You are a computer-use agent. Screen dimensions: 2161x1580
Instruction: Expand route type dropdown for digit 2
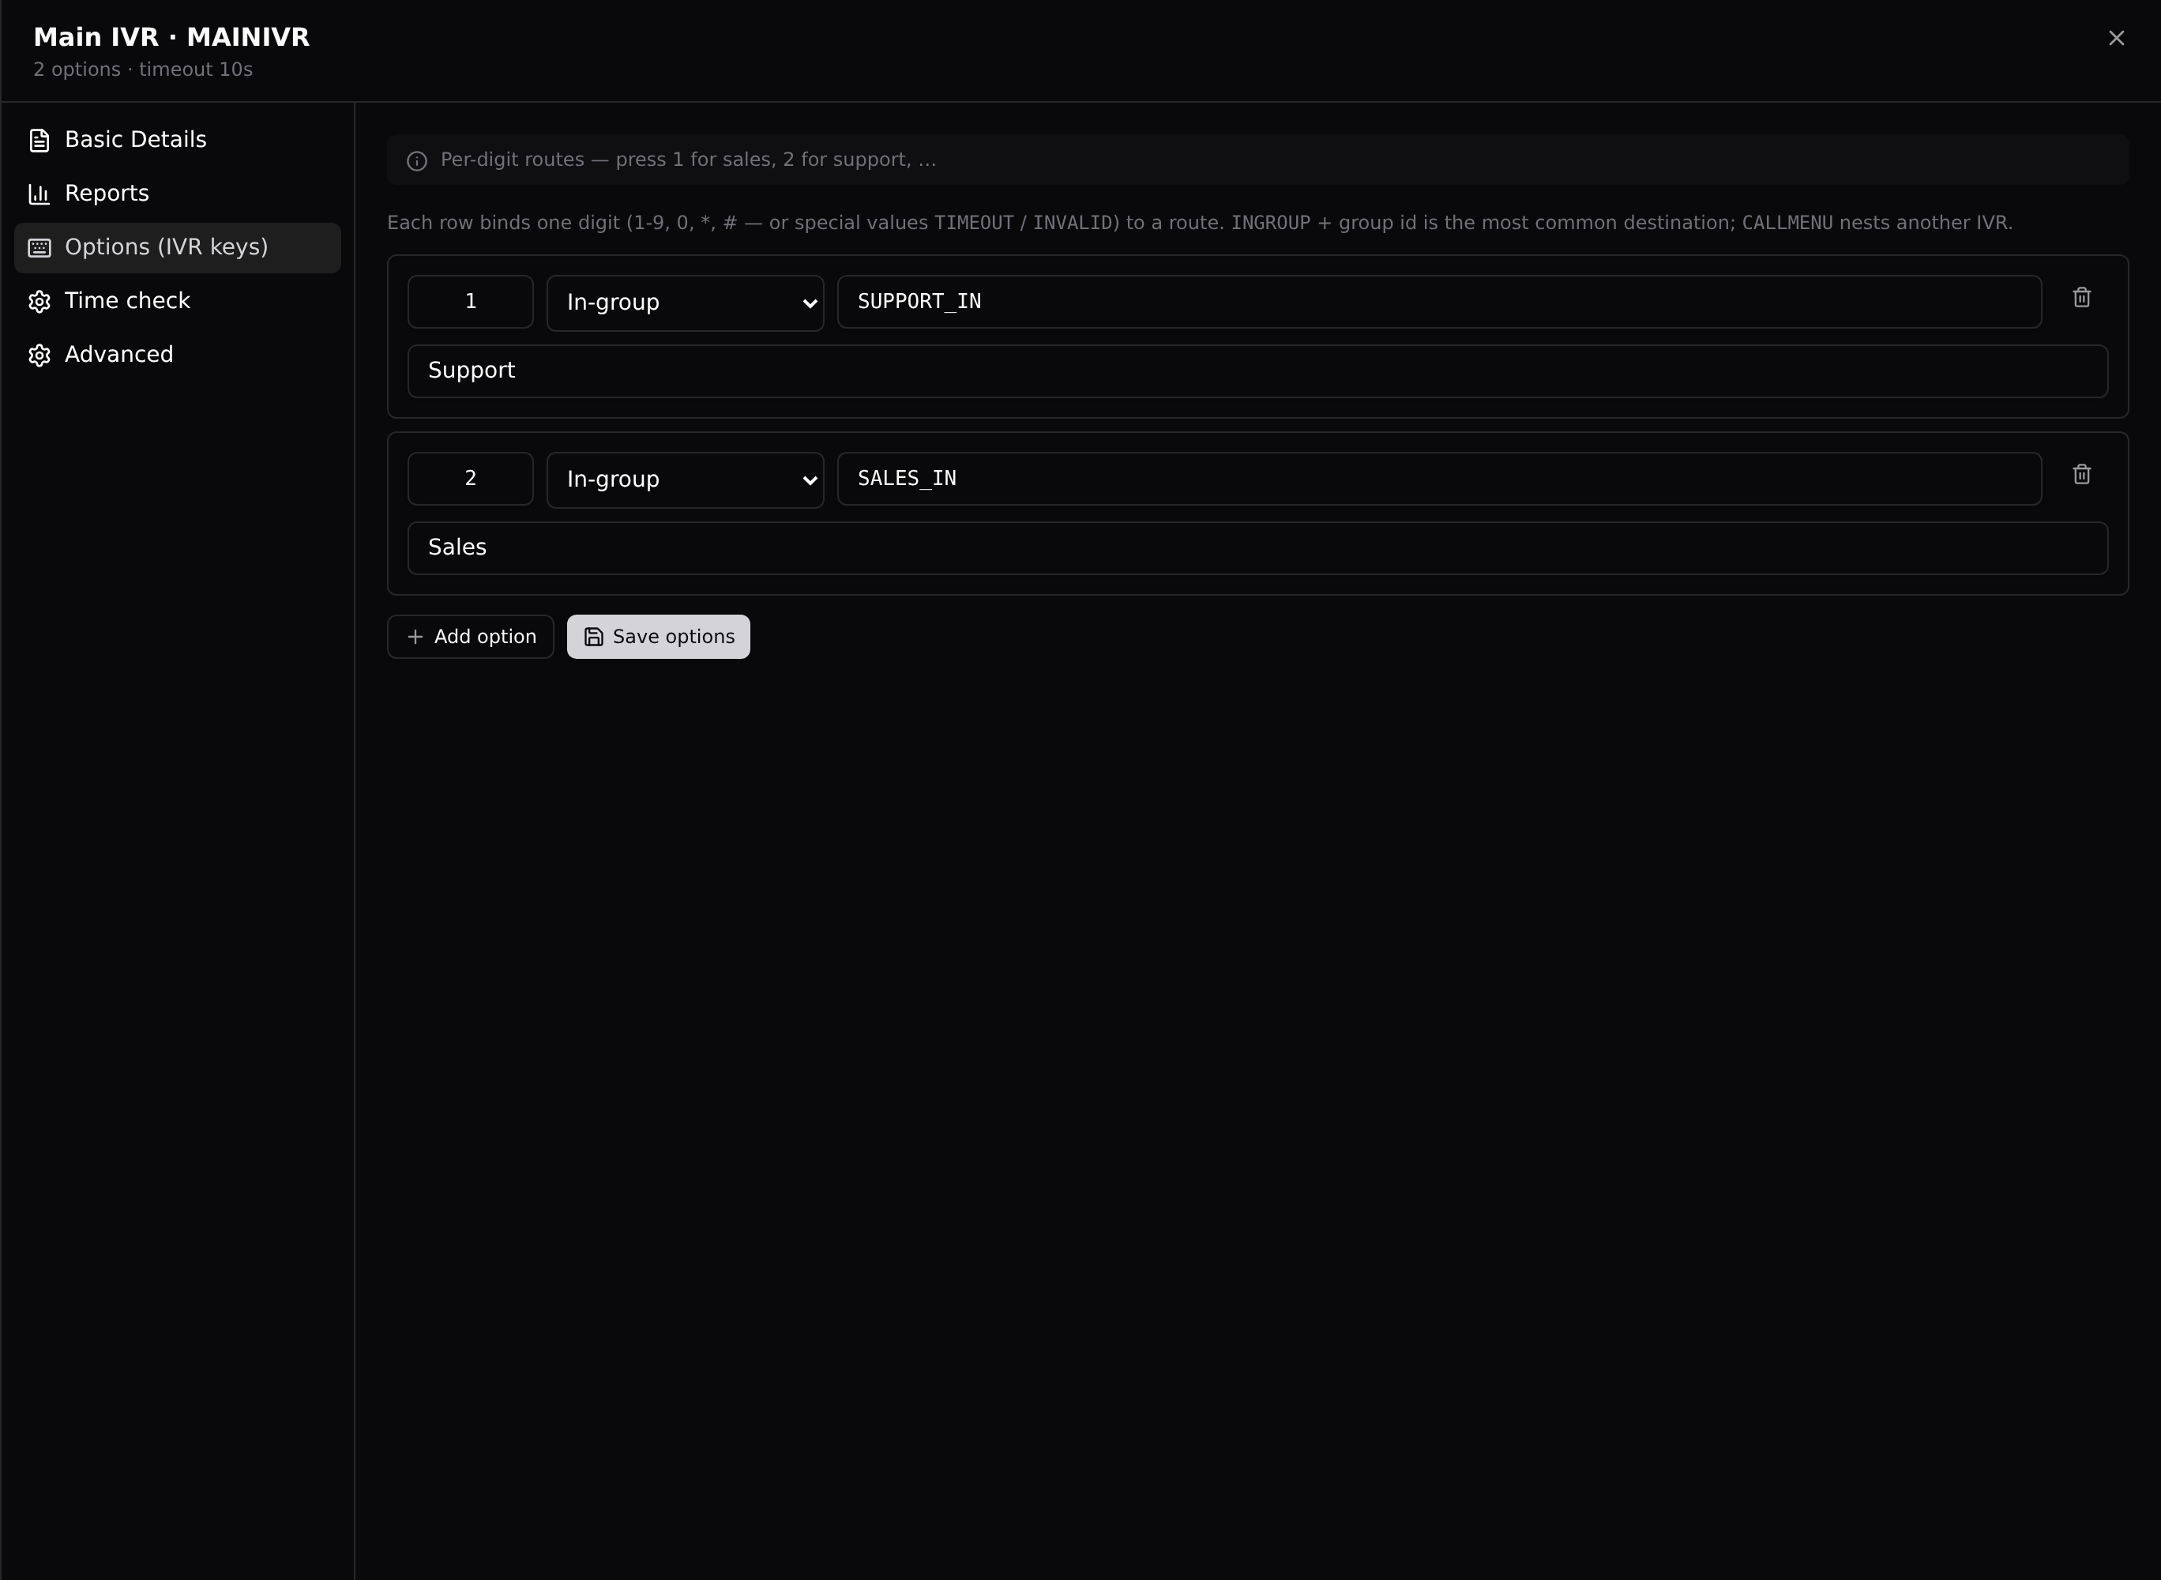(685, 480)
